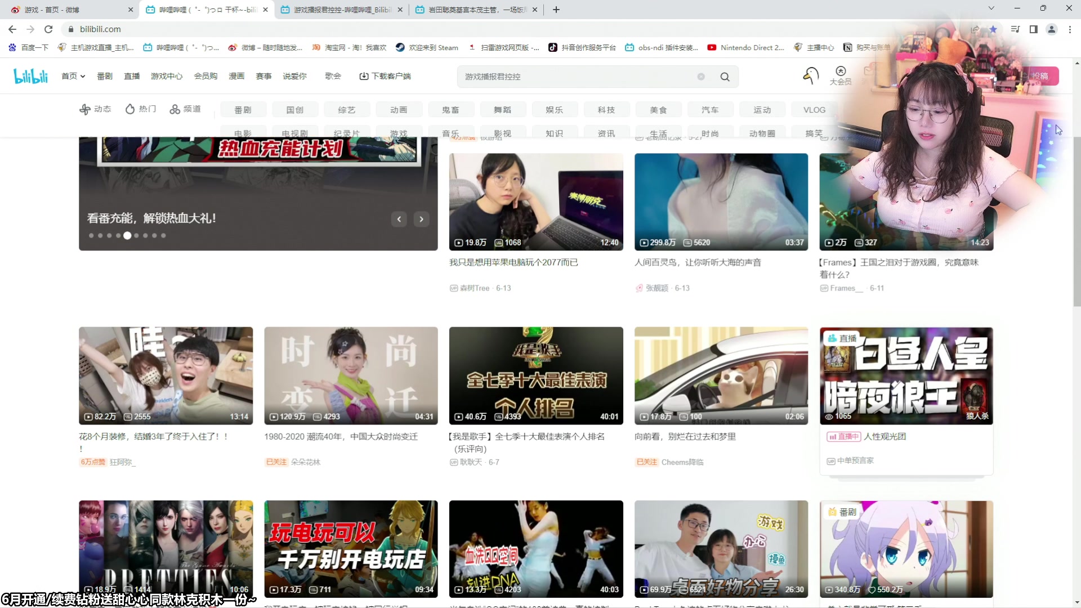Click title 1980-2020 潮流40年
The width and height of the screenshot is (1081, 608).
coord(341,436)
